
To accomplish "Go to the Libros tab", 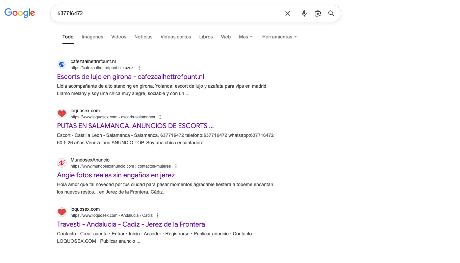I will 206,37.
